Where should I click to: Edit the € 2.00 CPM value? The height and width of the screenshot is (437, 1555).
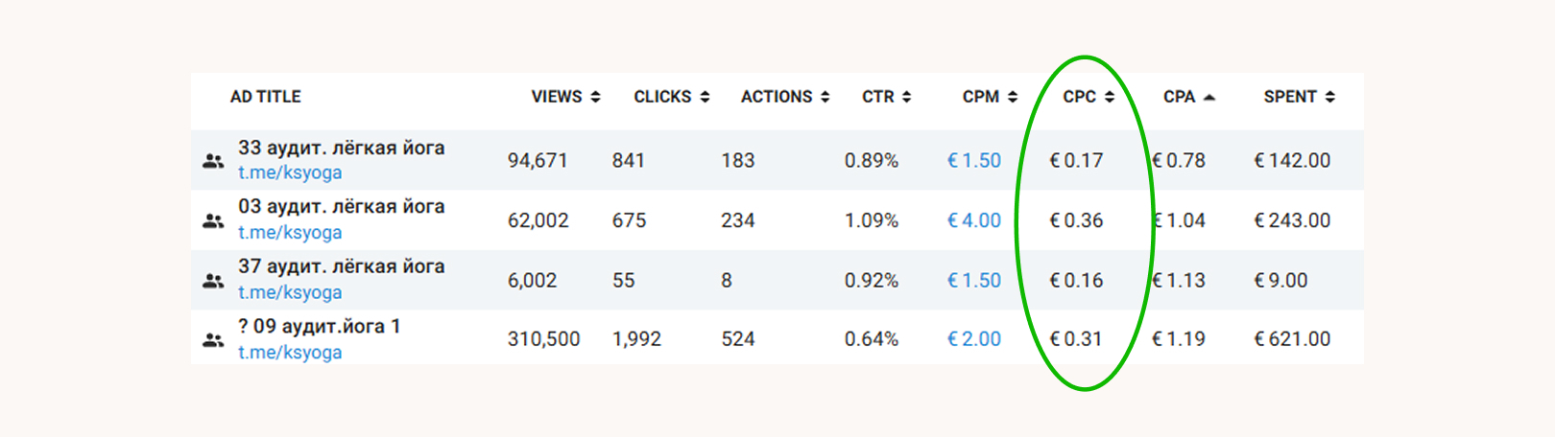point(974,339)
